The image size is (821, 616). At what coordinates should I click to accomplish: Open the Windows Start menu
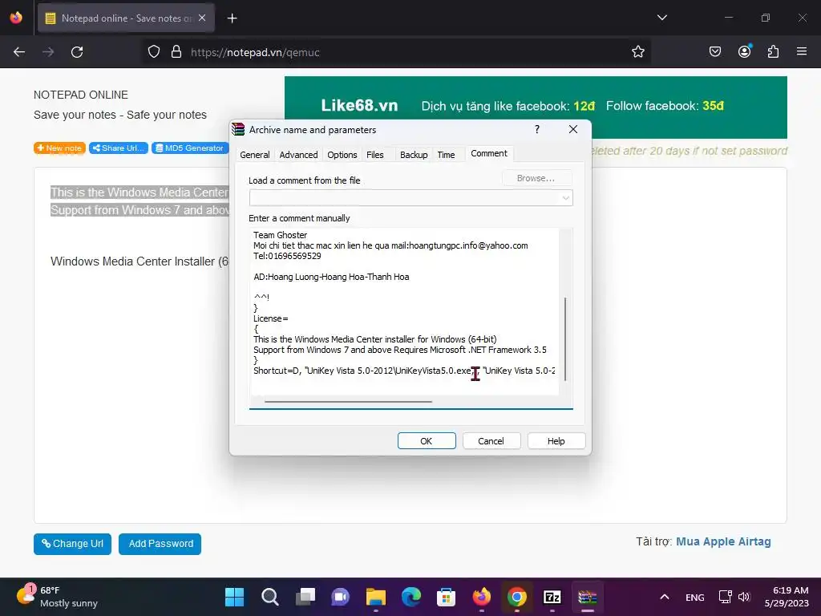tap(234, 597)
